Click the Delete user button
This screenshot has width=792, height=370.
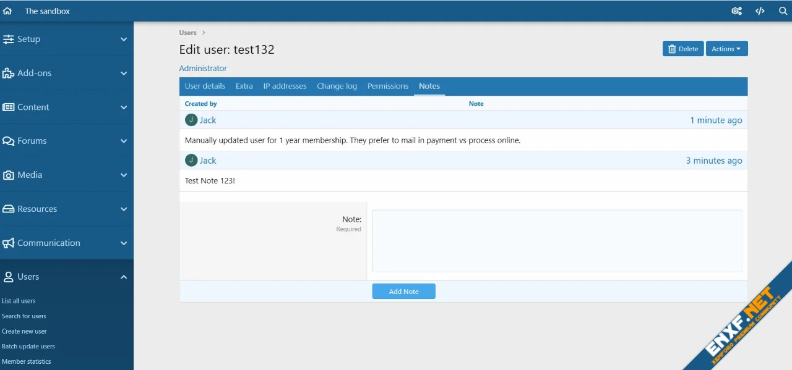(x=683, y=49)
